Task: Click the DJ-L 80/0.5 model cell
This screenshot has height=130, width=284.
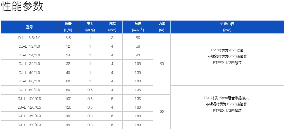Action: point(29,90)
